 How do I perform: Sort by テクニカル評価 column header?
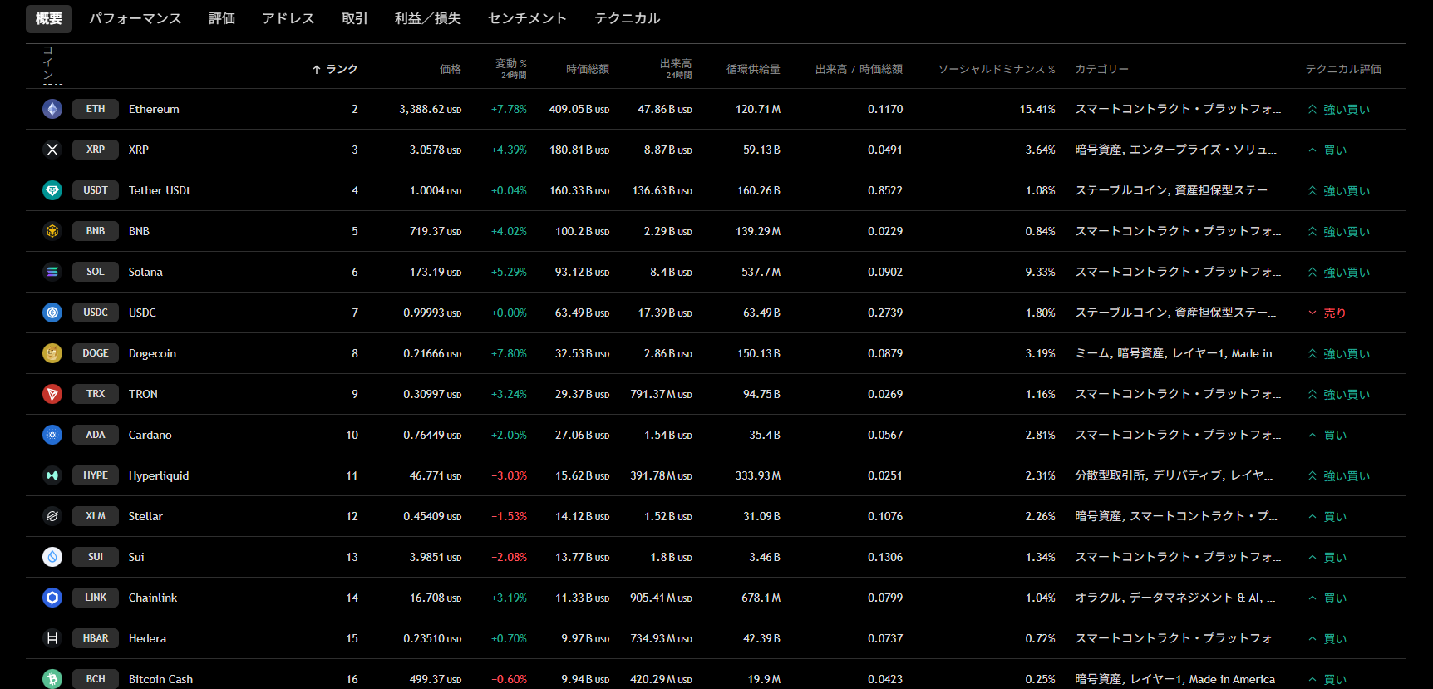pyautogui.click(x=1343, y=69)
